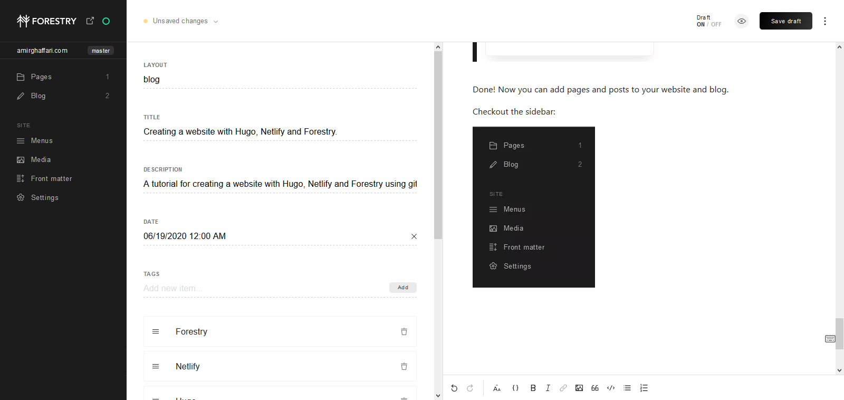Viewport: 844px width, 400px height.
Task: Click the Save draft button
Action: pos(786,21)
